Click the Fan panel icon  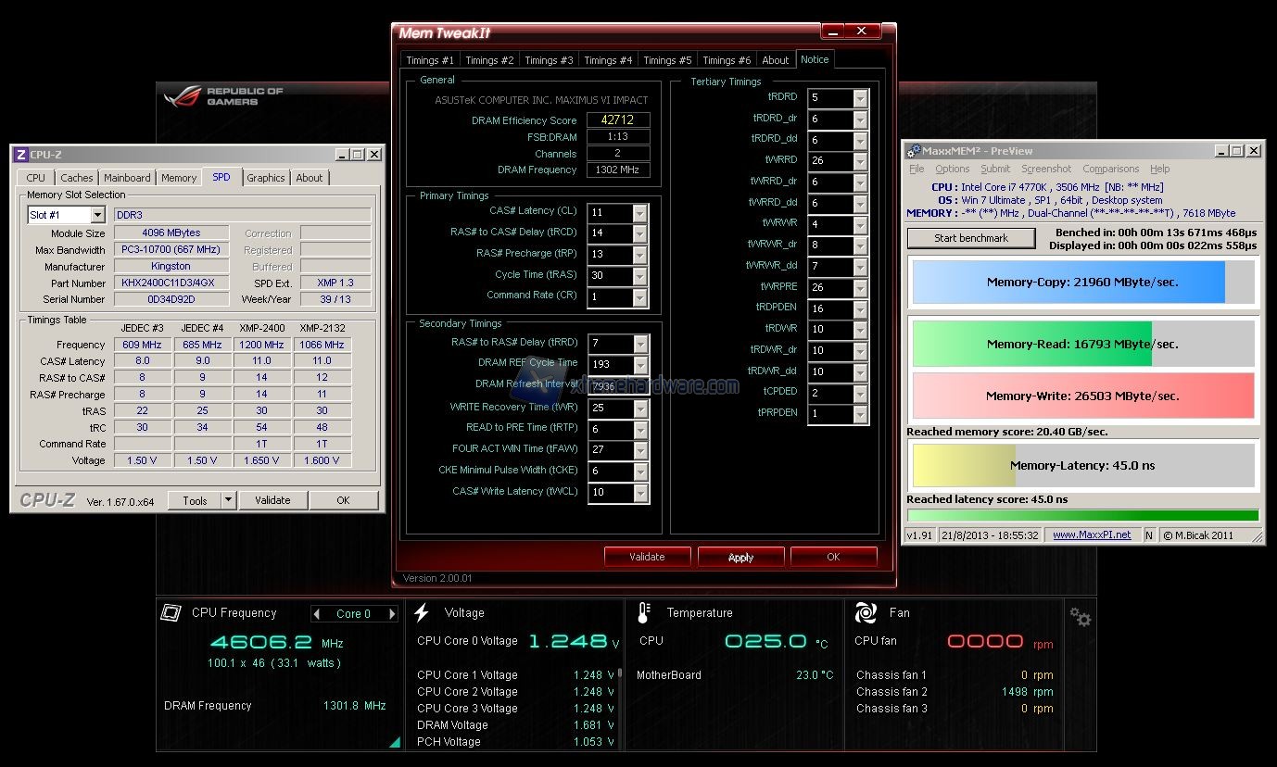866,612
